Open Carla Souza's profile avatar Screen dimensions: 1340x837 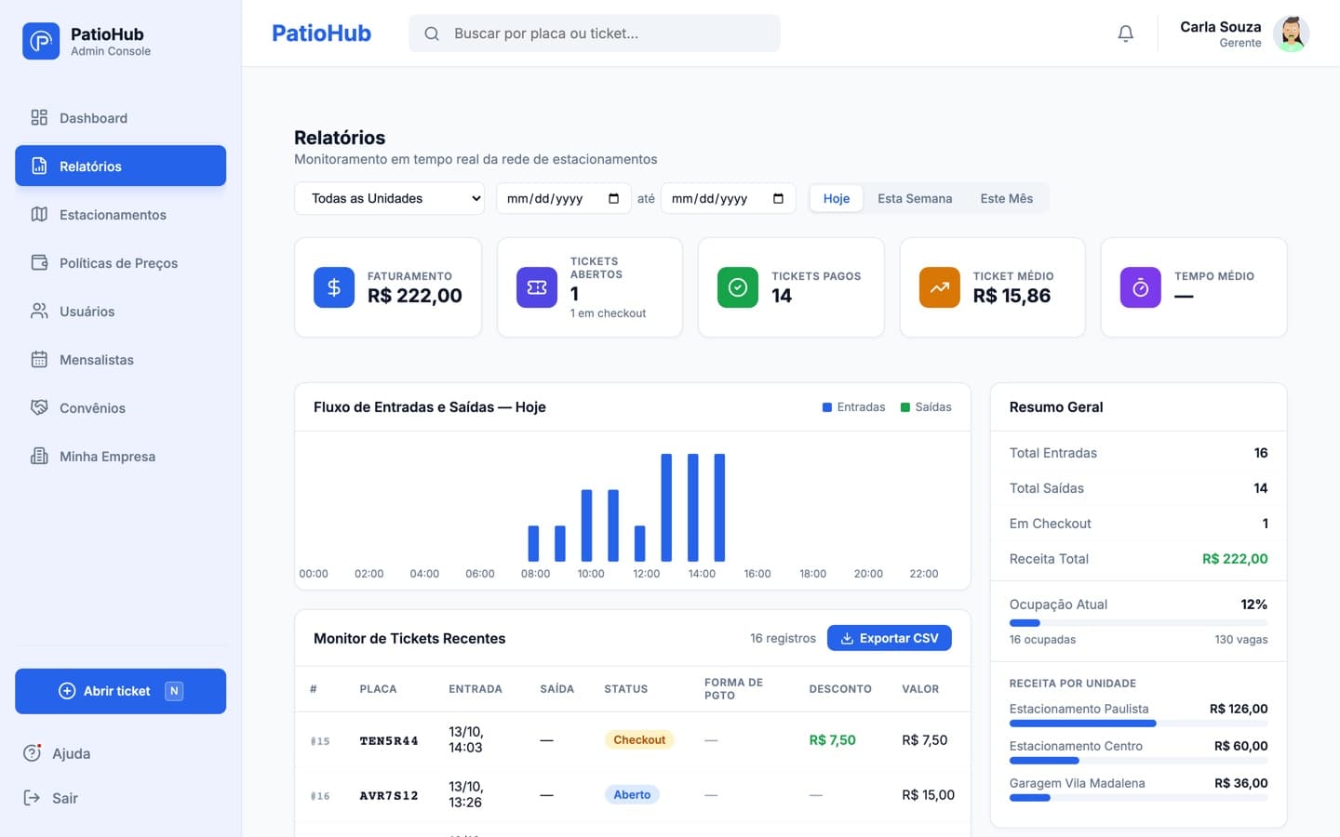1291,33
